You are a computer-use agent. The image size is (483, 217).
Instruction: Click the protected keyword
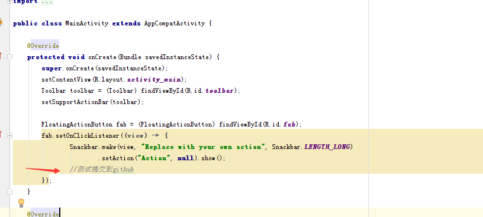click(46, 57)
